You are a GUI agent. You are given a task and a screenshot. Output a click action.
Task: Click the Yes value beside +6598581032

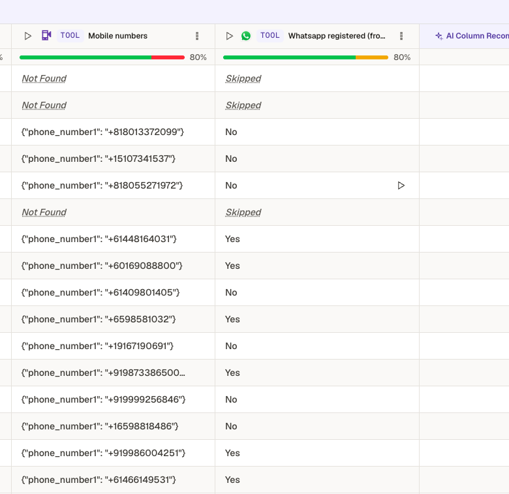tap(232, 319)
